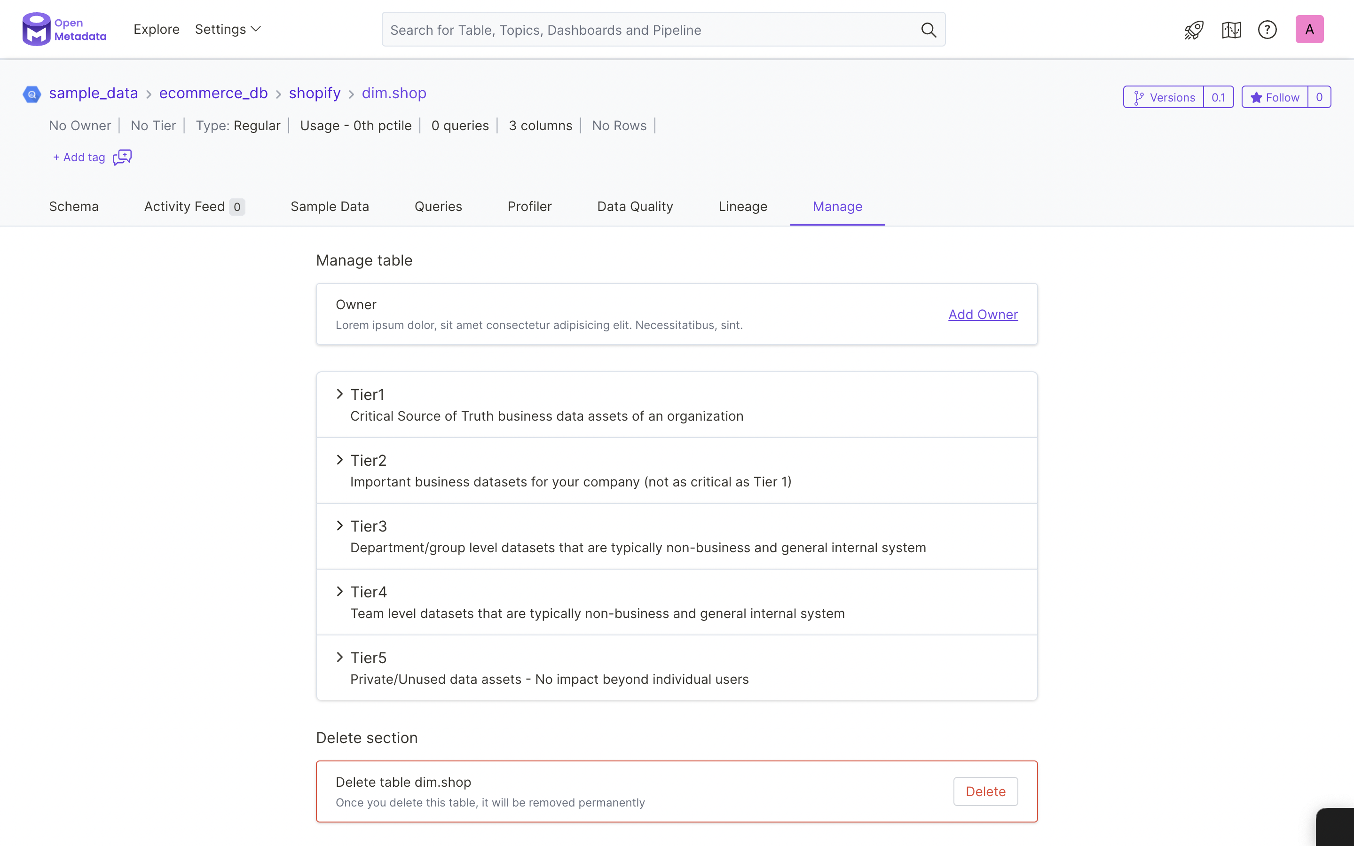This screenshot has width=1354, height=846.
Task: Click the 3 columns label
Action: pos(541,125)
